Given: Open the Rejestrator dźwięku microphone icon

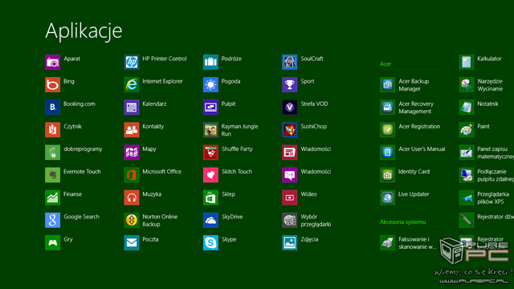Looking at the screenshot, I should [467, 220].
